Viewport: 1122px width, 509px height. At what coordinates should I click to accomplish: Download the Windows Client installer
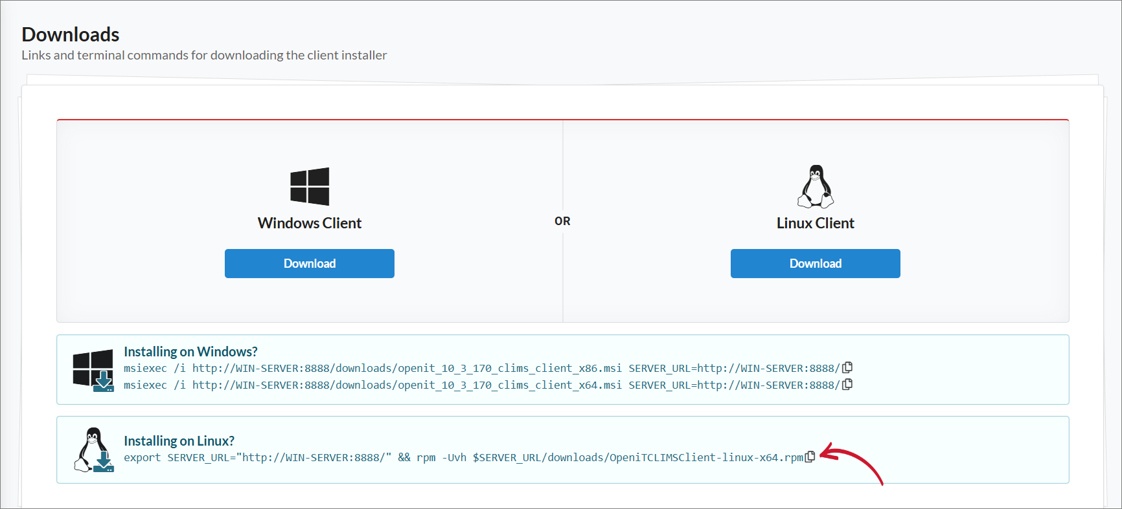click(310, 263)
